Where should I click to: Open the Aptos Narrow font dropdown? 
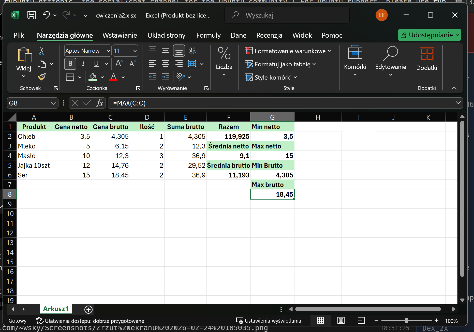108,51
